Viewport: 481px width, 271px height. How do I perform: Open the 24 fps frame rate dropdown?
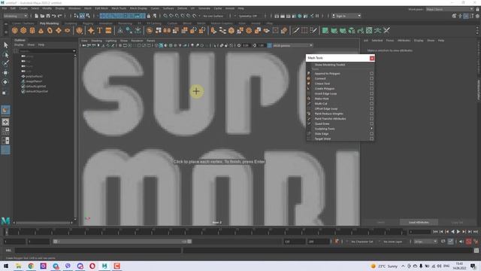[x=425, y=242]
